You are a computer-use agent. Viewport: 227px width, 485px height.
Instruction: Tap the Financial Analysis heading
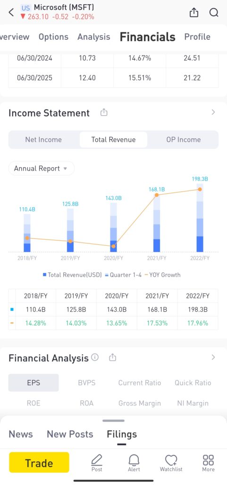[x=49, y=358]
